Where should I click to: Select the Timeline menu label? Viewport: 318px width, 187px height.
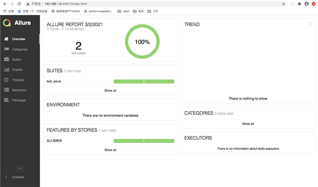(18, 80)
